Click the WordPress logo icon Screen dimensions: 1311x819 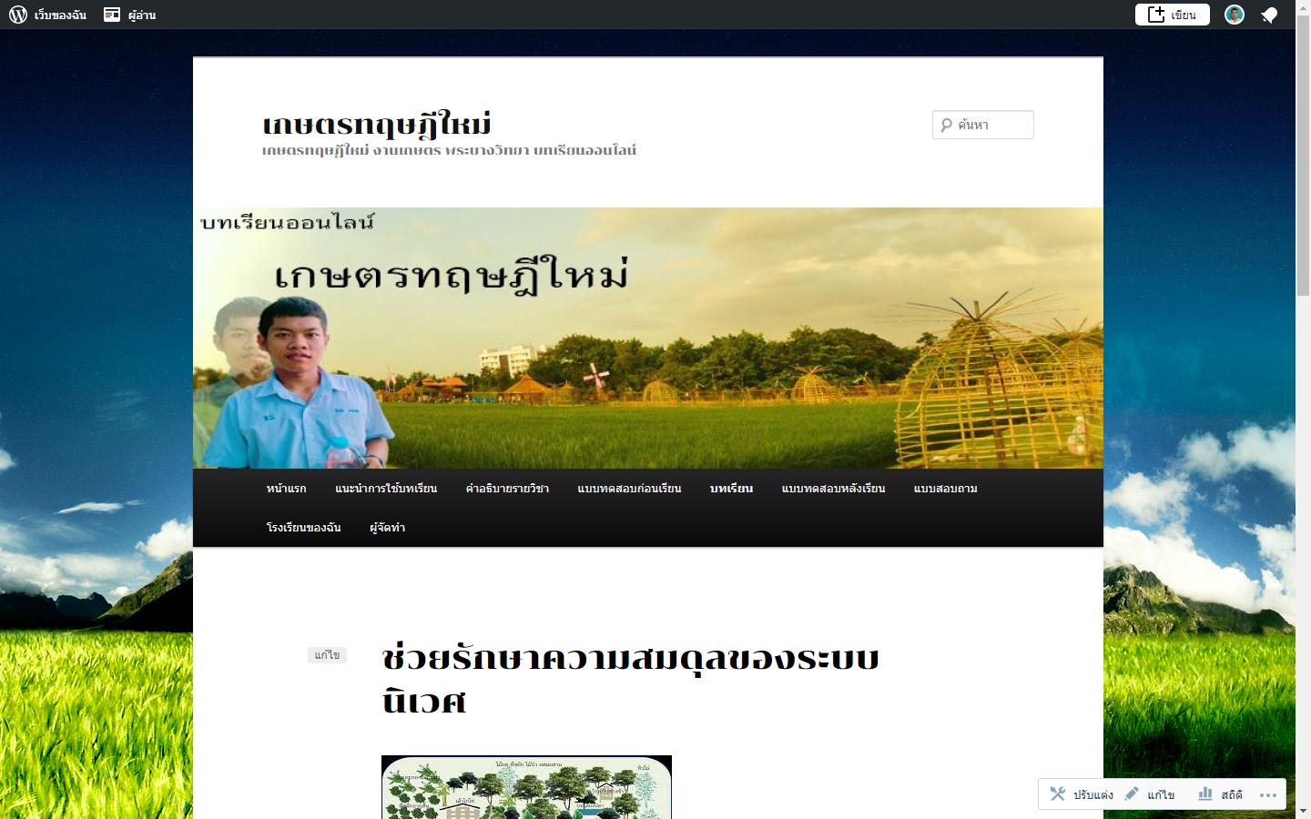(x=18, y=15)
